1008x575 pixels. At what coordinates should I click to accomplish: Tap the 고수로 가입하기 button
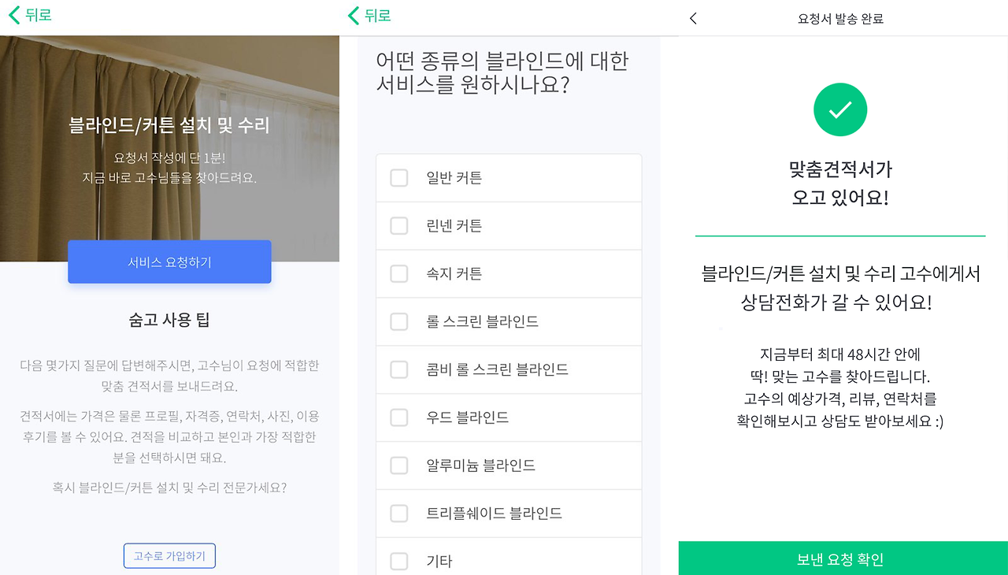pos(169,555)
